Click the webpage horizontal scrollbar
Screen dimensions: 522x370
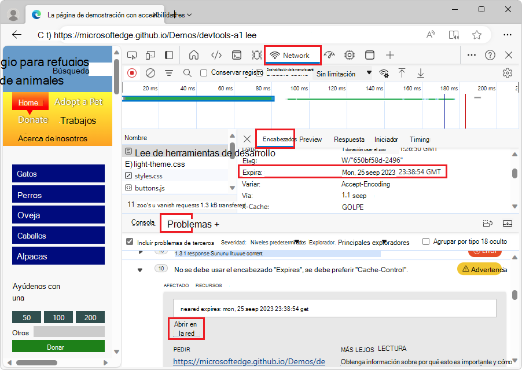36,362
